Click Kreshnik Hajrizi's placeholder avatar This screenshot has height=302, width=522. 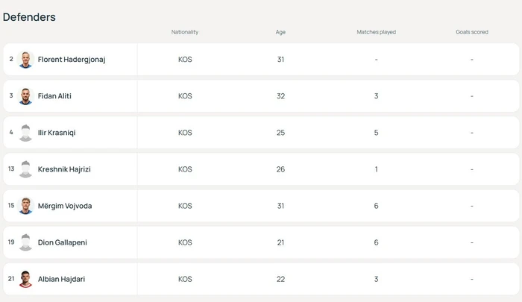[25, 169]
